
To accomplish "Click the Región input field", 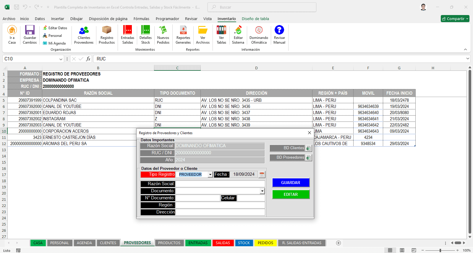I will pyautogui.click(x=220, y=205).
